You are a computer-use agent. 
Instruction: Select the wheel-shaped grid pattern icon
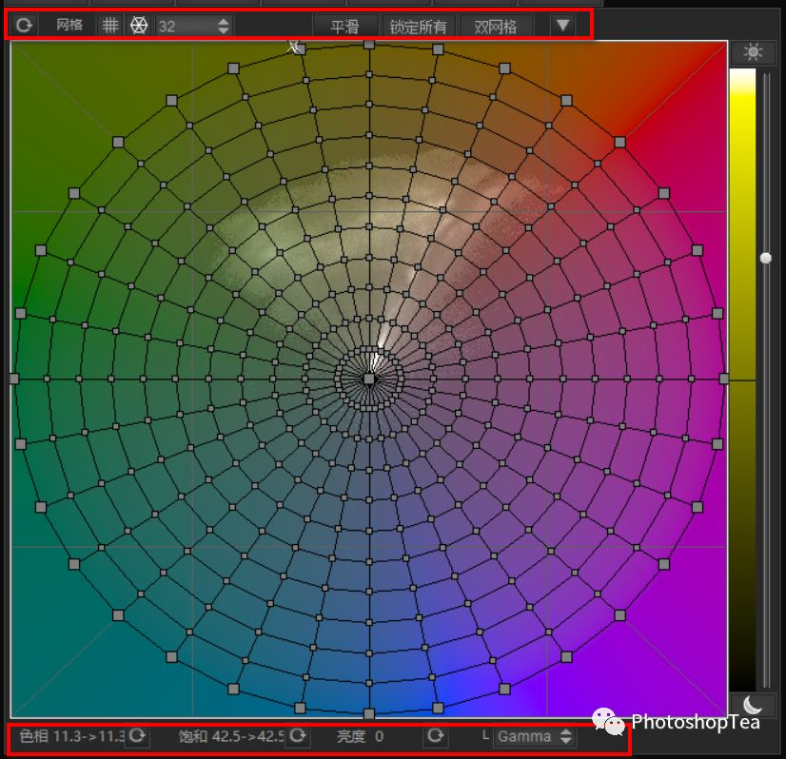(x=139, y=25)
